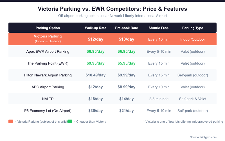Click the chart title heading
Screen dimensions: 225x141
112,9
